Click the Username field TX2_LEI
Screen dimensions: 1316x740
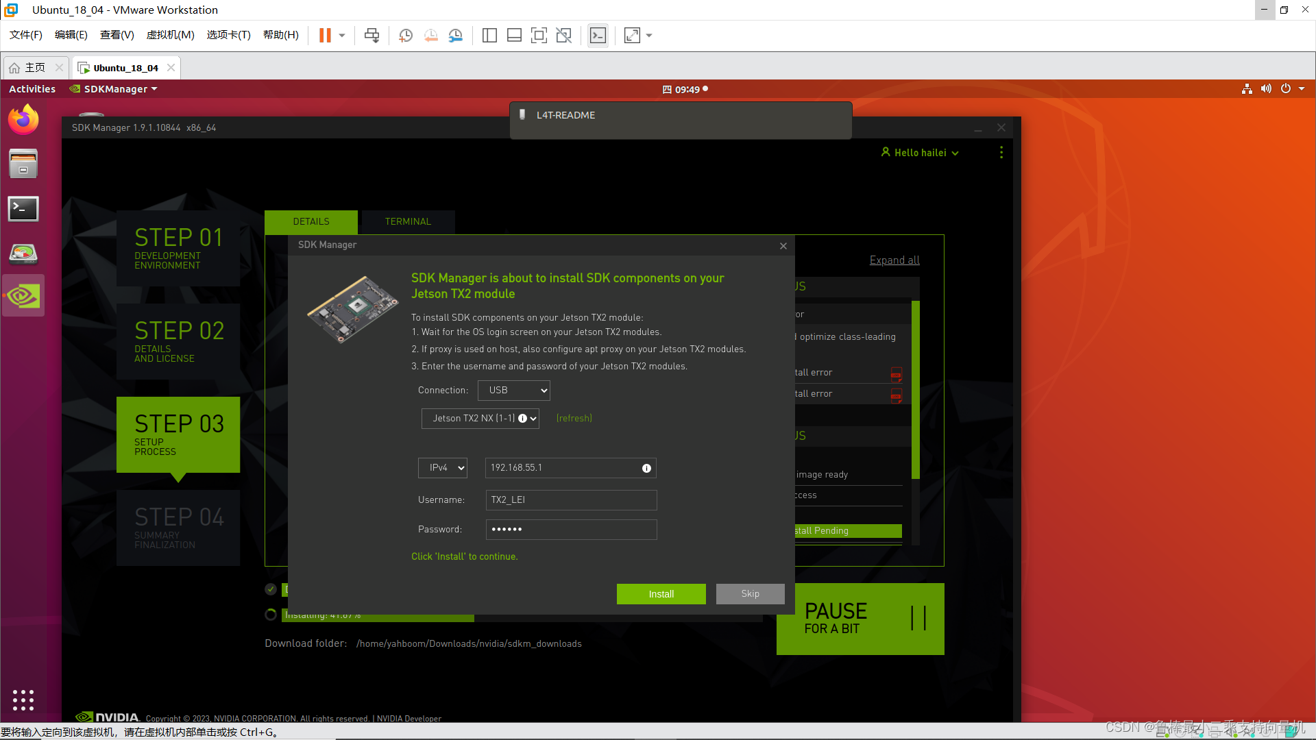tap(572, 500)
